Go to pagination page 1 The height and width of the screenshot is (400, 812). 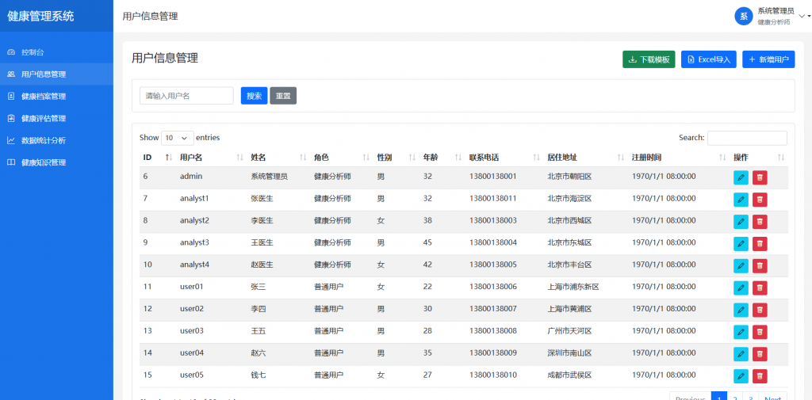click(x=718, y=398)
